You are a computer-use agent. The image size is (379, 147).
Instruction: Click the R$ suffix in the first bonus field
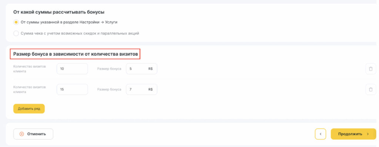[x=151, y=69]
